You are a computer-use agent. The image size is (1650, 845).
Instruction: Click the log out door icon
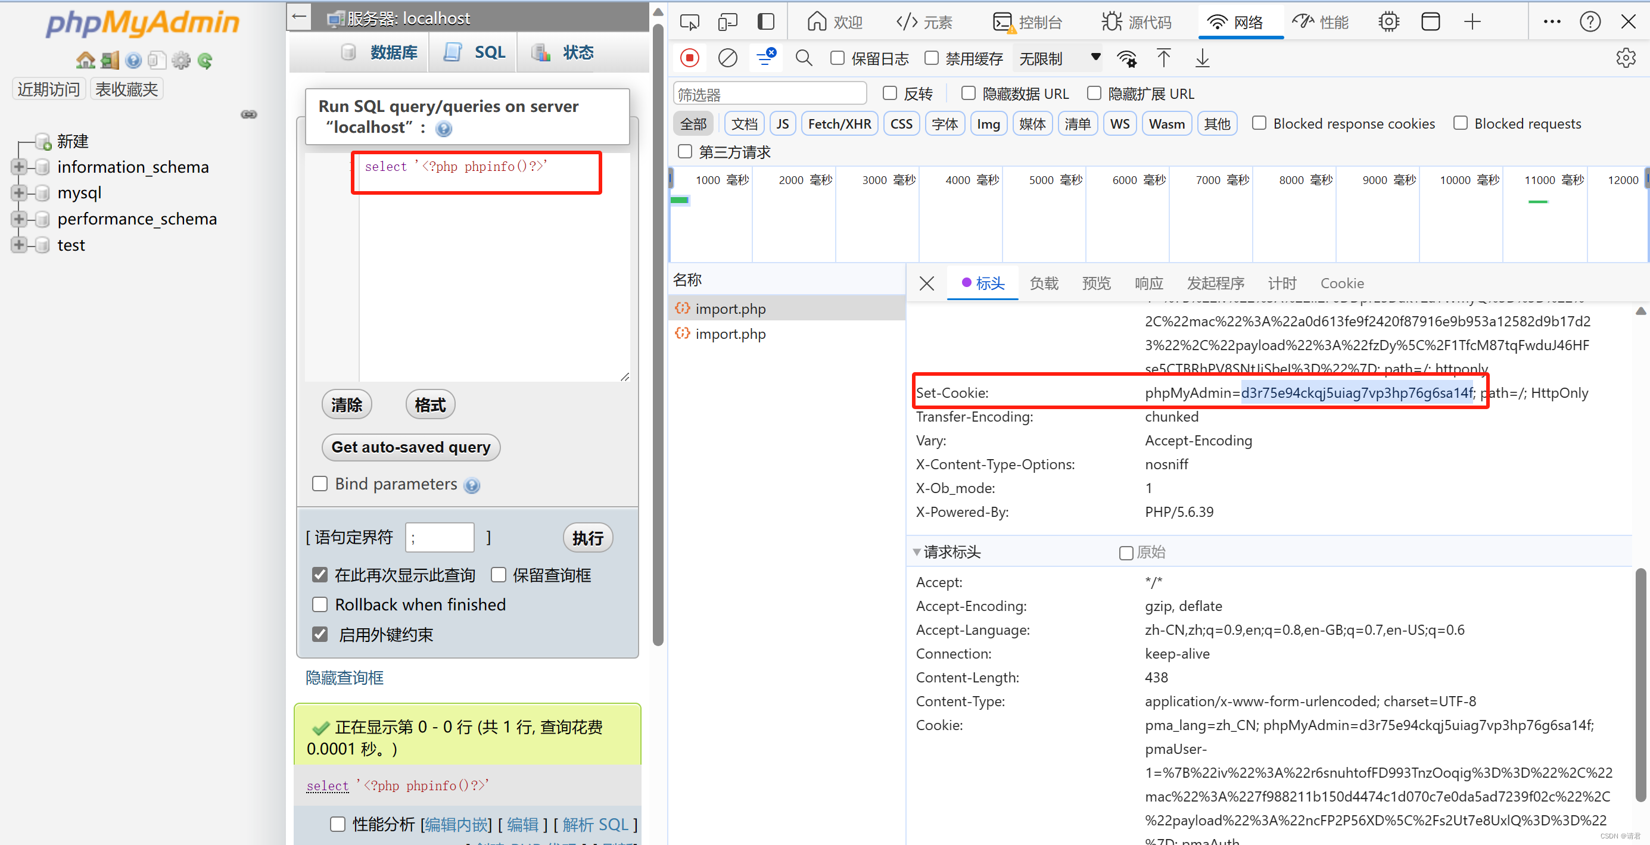coord(110,61)
